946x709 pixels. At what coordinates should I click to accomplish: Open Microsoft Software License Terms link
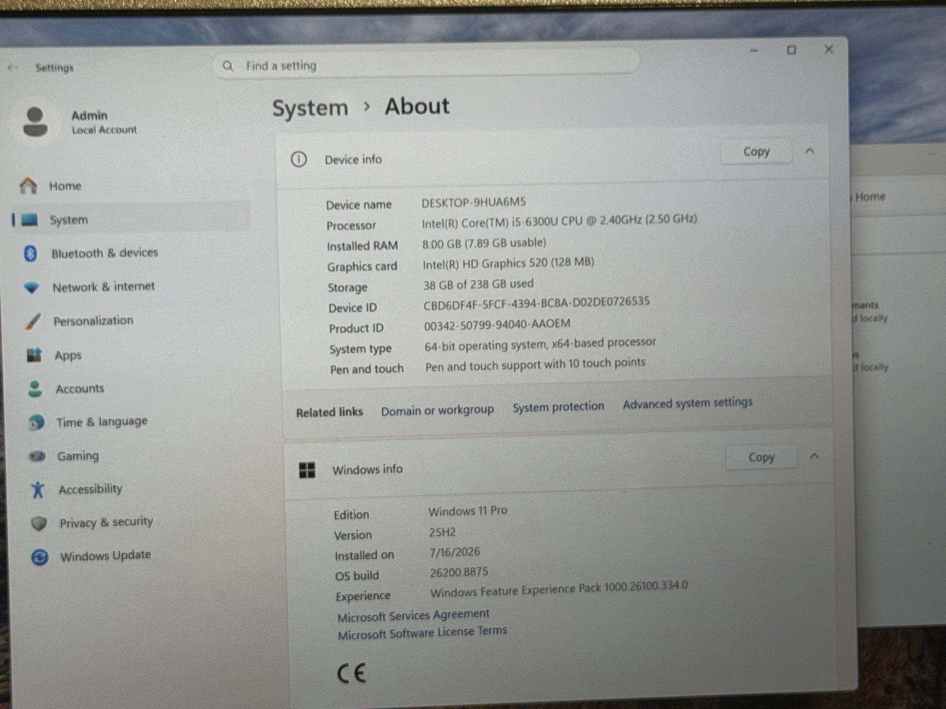422,633
